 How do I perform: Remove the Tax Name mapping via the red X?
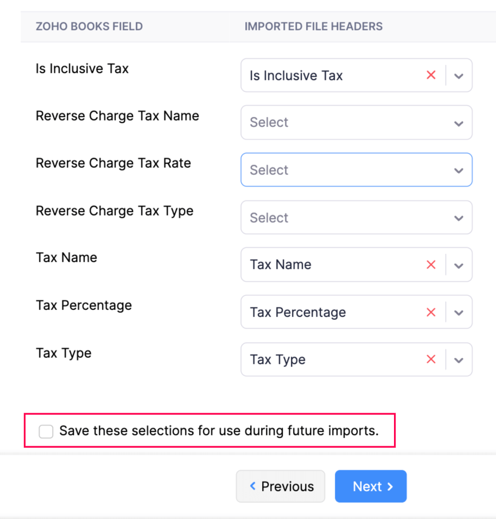431,264
